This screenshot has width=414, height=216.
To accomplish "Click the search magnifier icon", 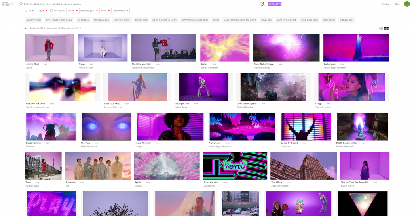I will (x=21, y=4).
